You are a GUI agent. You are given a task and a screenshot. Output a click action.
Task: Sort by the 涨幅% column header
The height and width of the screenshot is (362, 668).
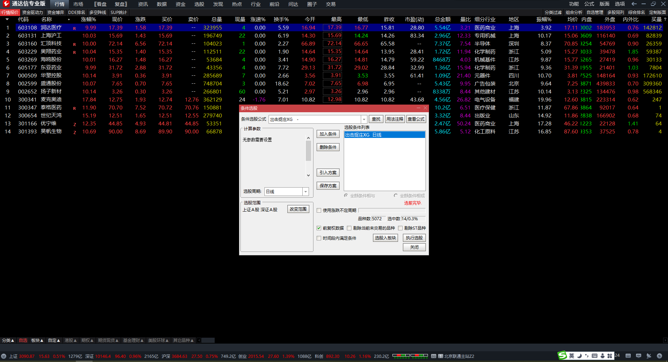click(88, 19)
